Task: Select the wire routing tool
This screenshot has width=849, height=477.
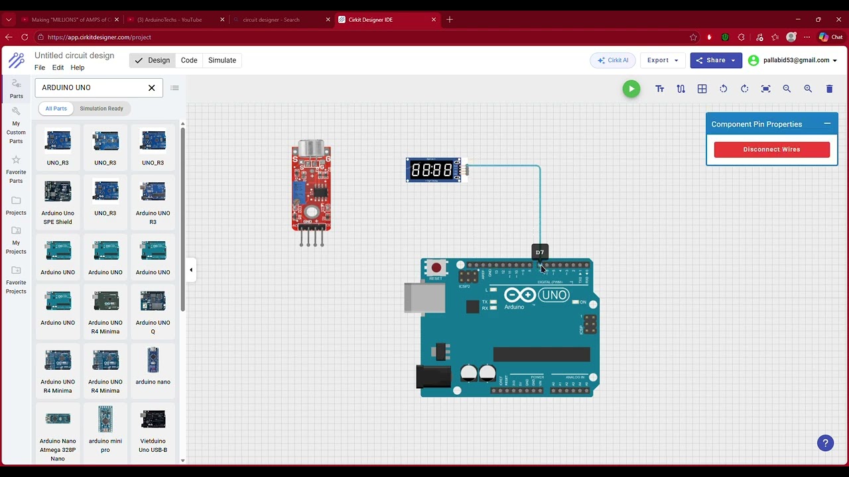Action: coord(681,89)
